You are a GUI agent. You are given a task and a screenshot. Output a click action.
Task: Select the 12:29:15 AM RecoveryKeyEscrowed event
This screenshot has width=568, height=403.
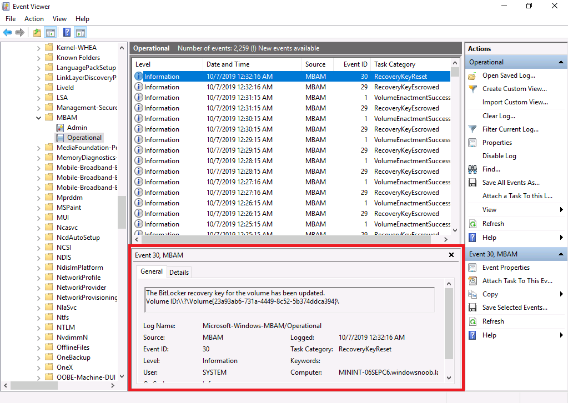pyautogui.click(x=292, y=150)
